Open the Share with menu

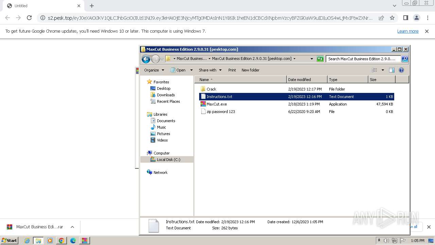(x=210, y=70)
